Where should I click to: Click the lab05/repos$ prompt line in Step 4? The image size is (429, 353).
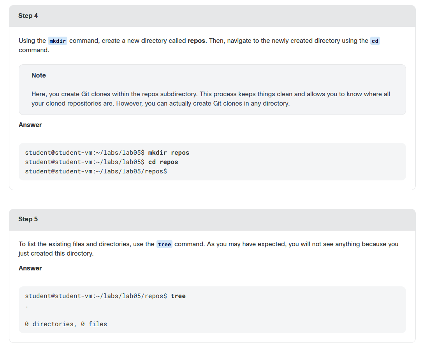click(x=96, y=171)
